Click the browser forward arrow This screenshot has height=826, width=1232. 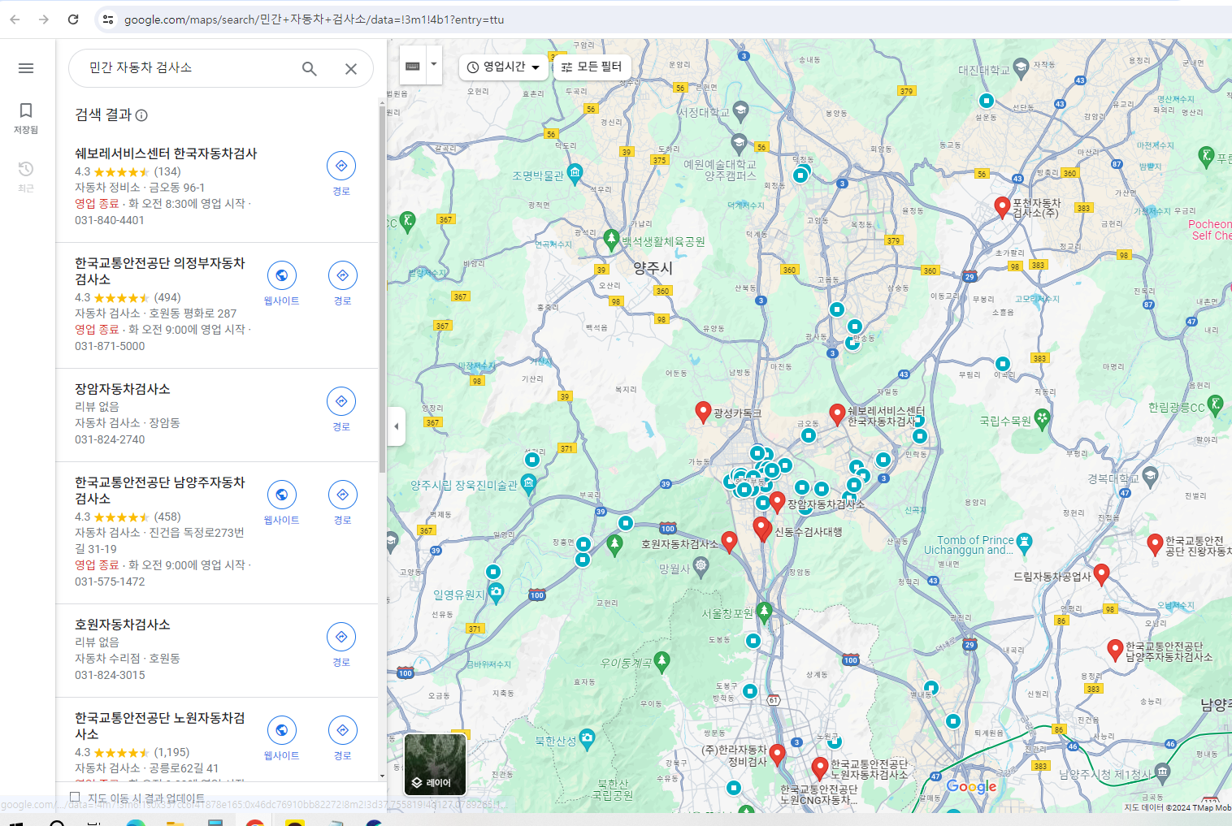pyautogui.click(x=44, y=19)
